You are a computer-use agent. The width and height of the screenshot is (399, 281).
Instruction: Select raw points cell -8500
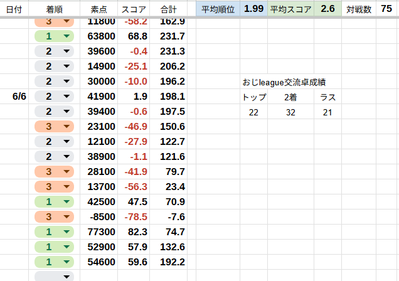[98, 216]
